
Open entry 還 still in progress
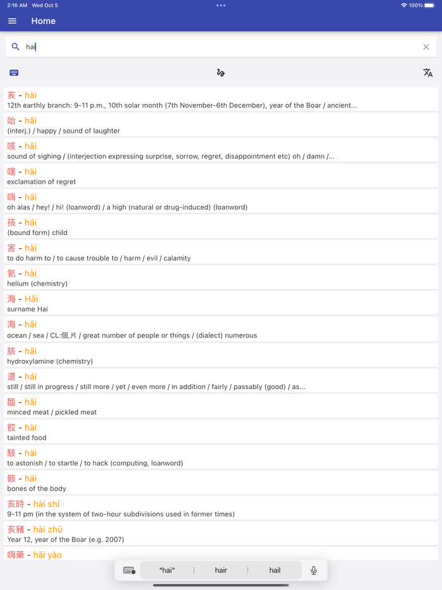[221, 381]
